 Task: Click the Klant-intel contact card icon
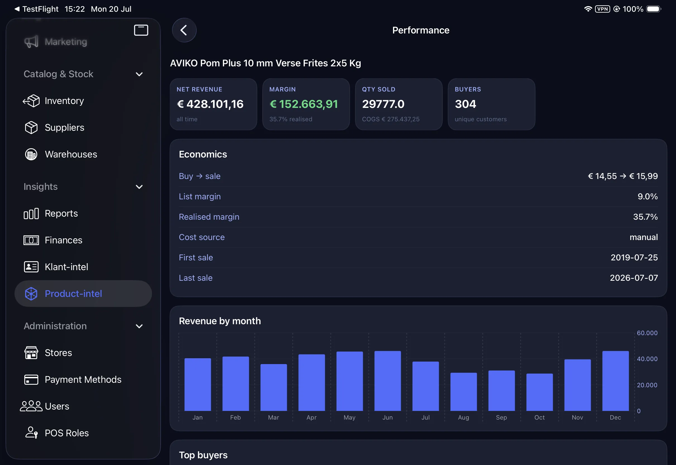click(31, 267)
